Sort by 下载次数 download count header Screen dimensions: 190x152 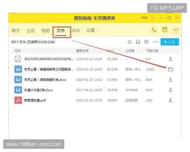click(x=152, y=51)
